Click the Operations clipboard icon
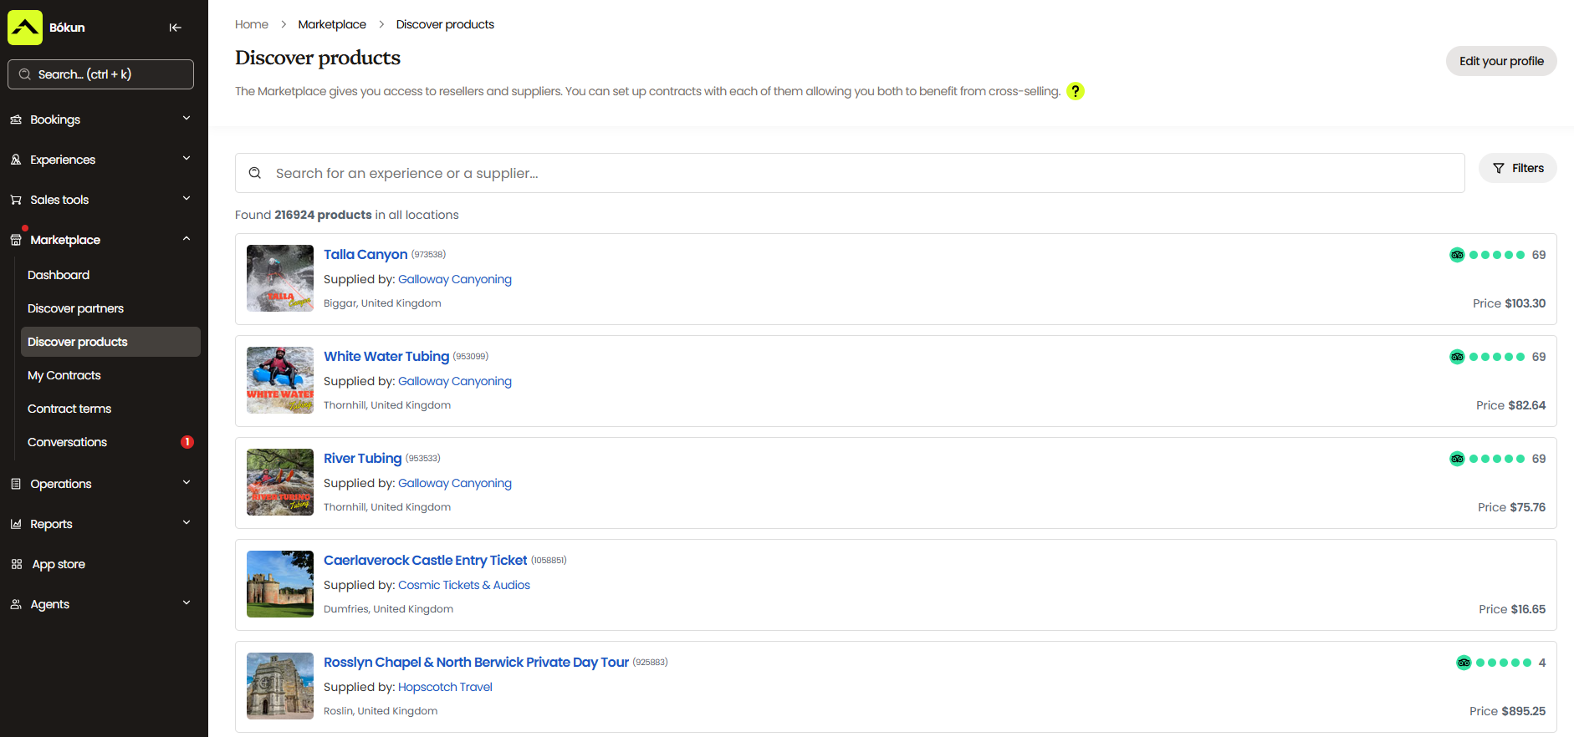1574x737 pixels. 16,484
